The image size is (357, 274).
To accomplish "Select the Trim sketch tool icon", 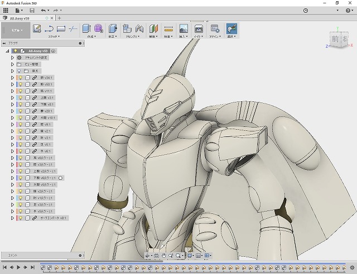I will pyautogui.click(x=73, y=28).
